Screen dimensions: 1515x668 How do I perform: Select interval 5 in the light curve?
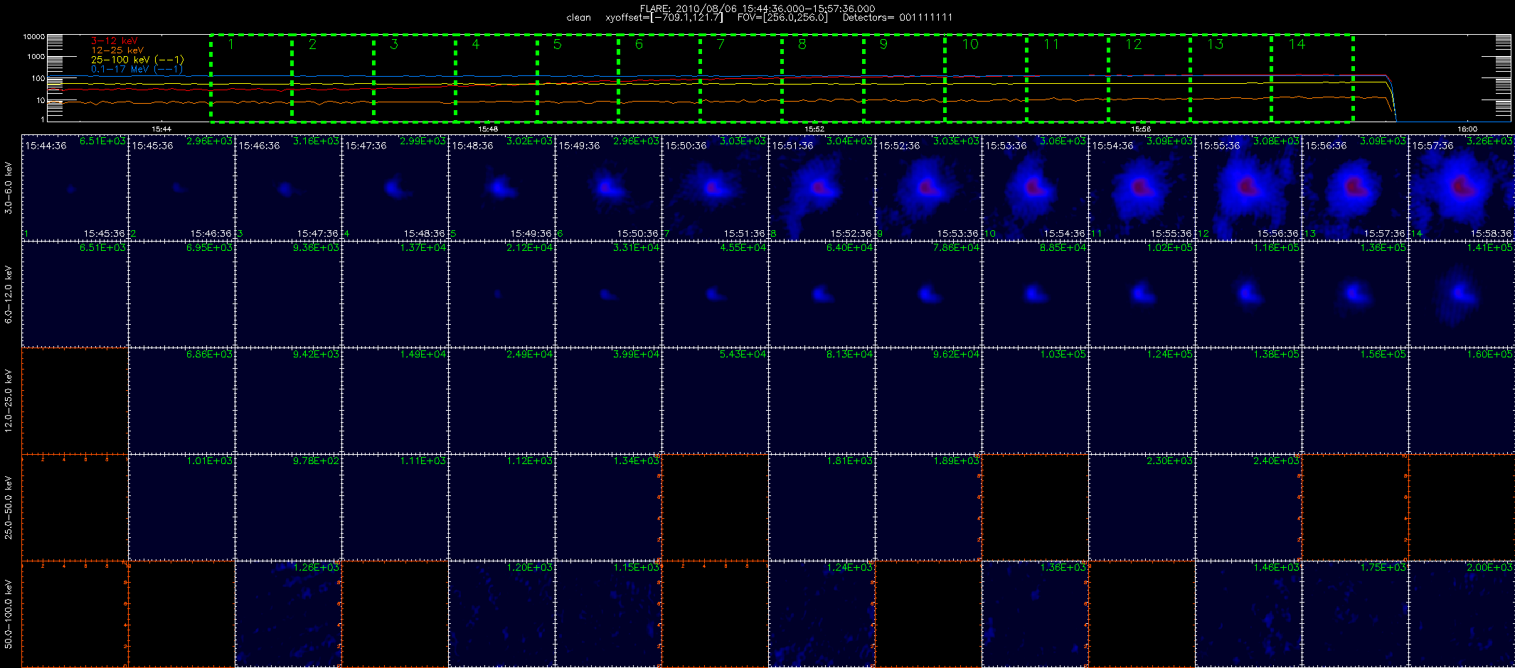pos(578,78)
